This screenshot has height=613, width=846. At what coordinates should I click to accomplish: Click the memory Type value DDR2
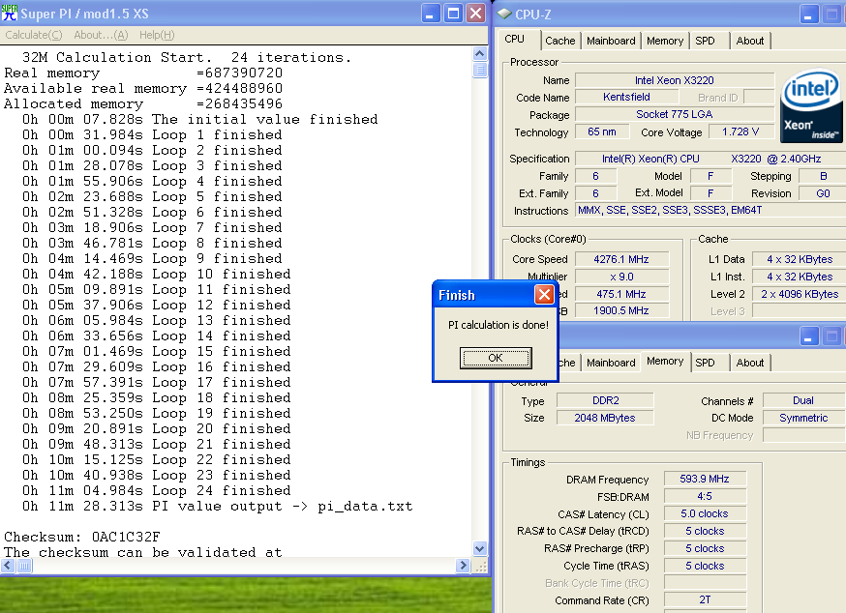605,400
